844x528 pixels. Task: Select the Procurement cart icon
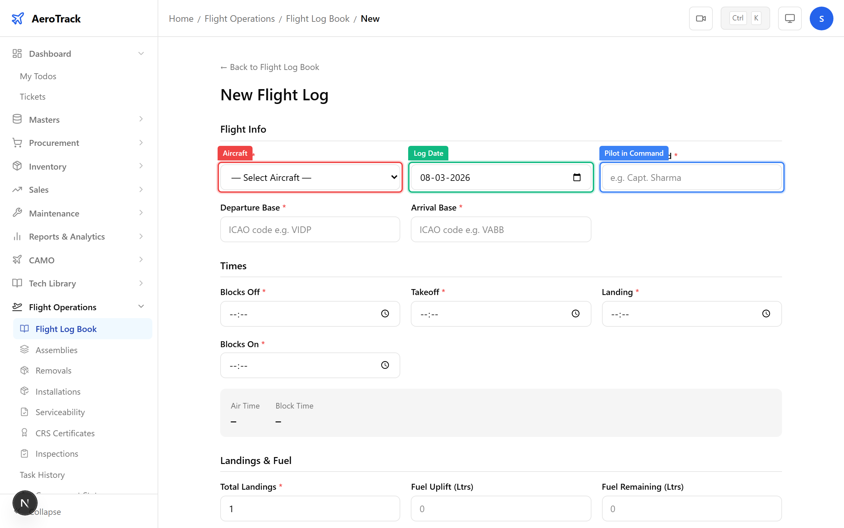tap(17, 143)
